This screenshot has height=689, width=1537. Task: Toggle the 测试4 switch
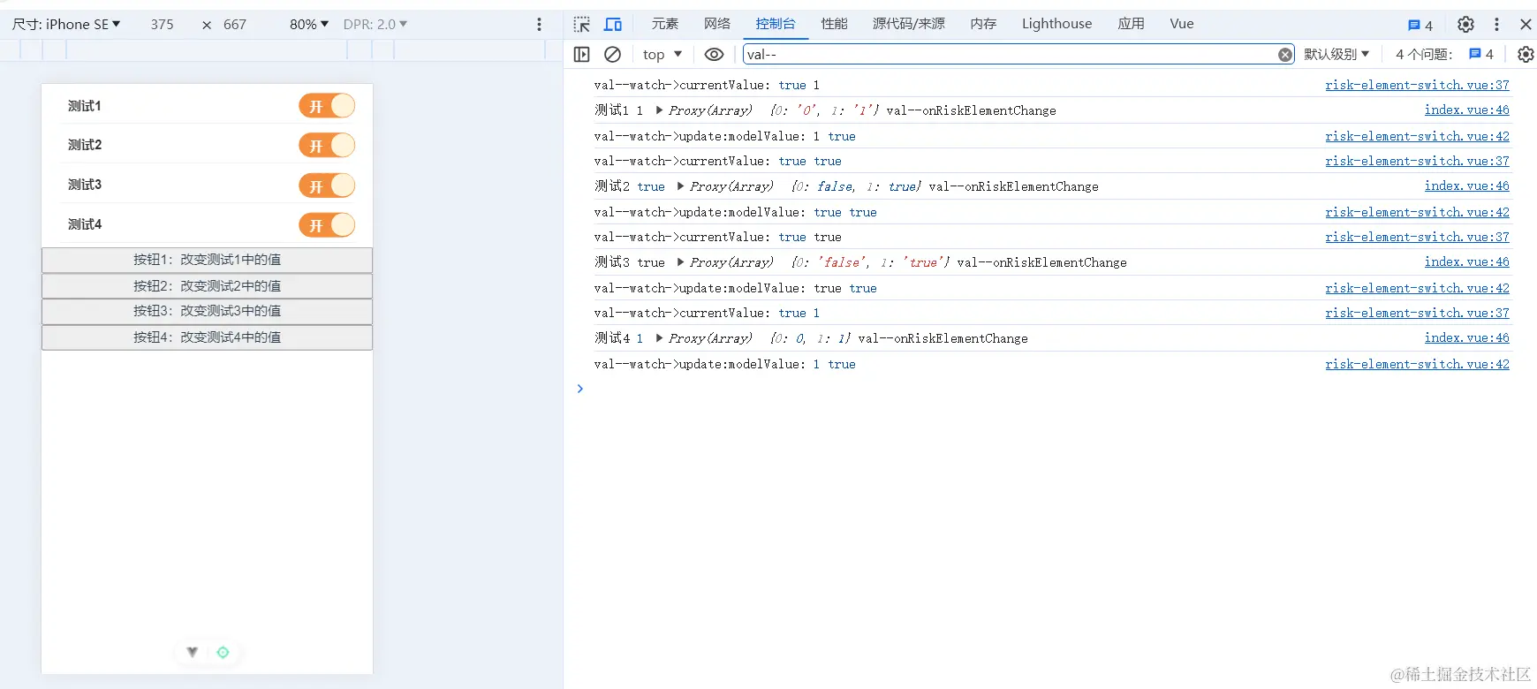pyautogui.click(x=327, y=225)
